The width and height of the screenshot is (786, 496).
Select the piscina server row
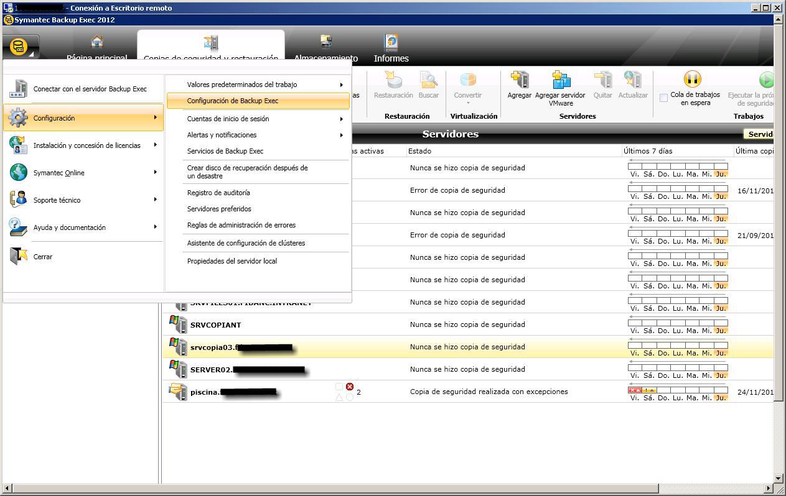468,392
